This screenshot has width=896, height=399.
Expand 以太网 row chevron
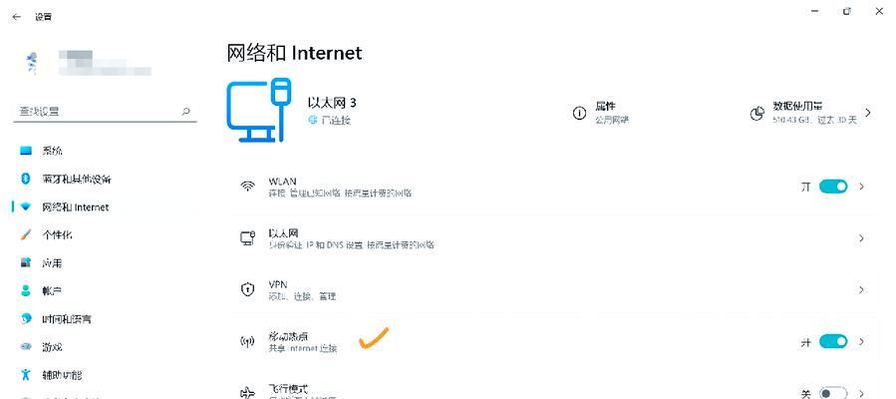861,238
